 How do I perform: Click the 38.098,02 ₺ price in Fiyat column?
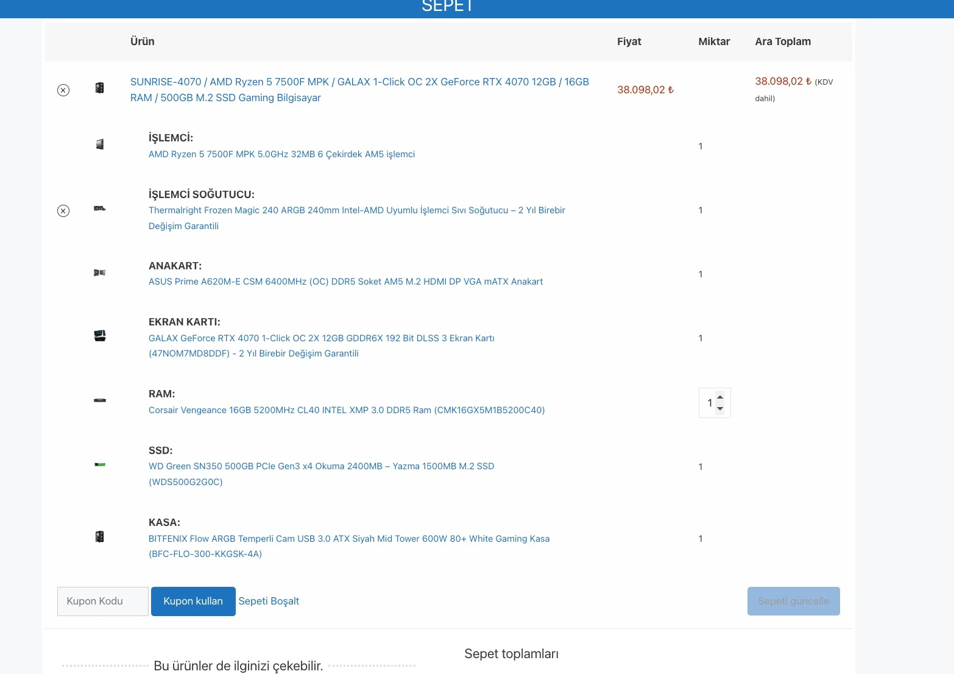point(645,90)
